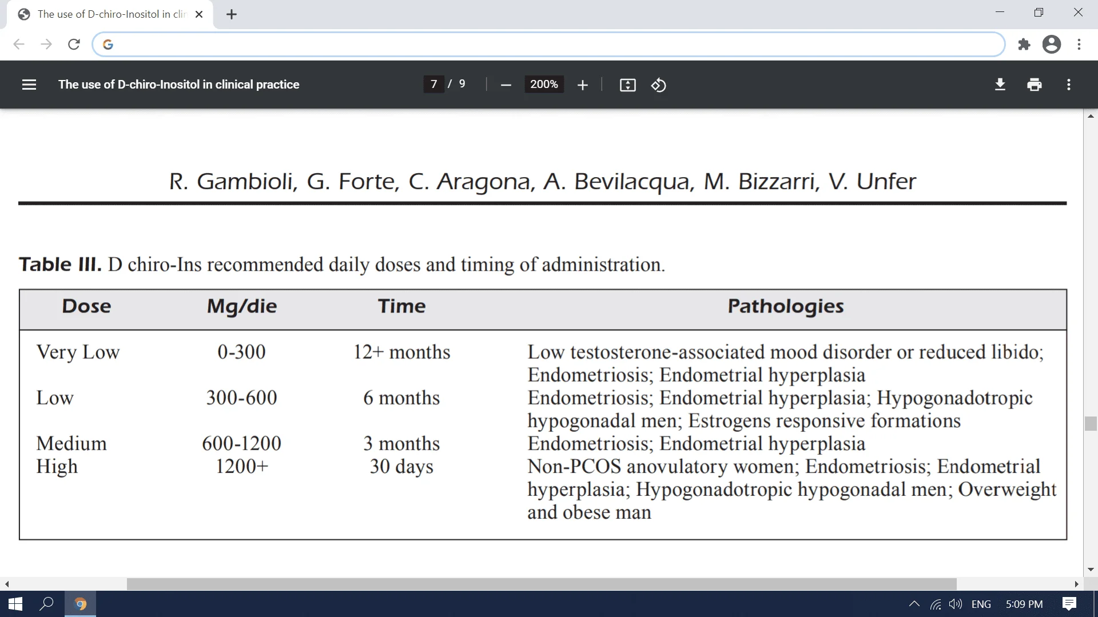The width and height of the screenshot is (1098, 617).
Task: Open the Chrome profile avatar
Action: [1052, 45]
